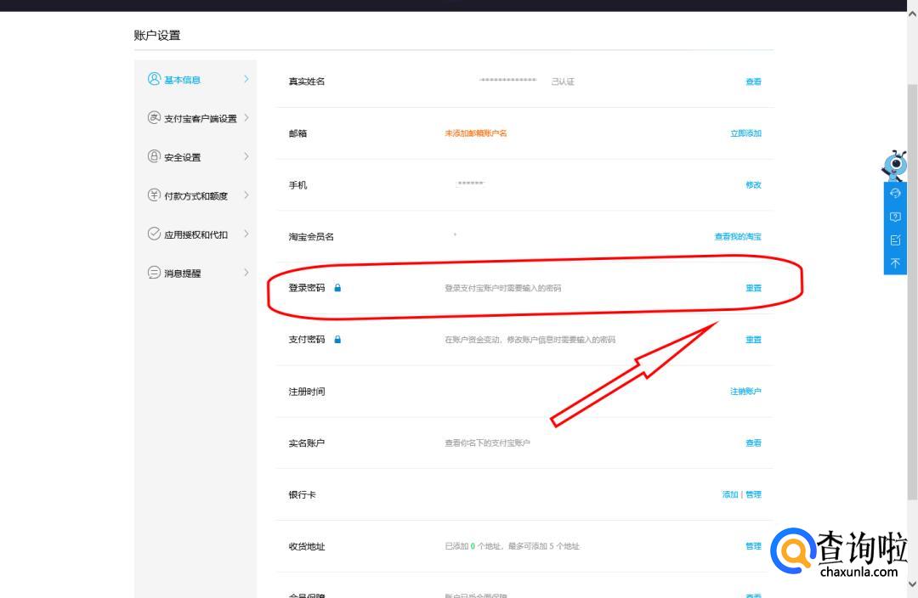
Task: Click the 真实姓名 label
Action: (307, 82)
